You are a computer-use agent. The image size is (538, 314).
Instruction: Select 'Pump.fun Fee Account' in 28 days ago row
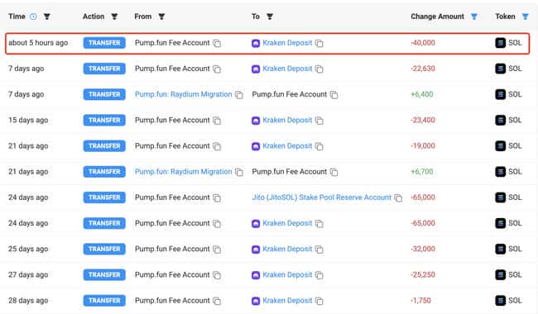pos(172,300)
